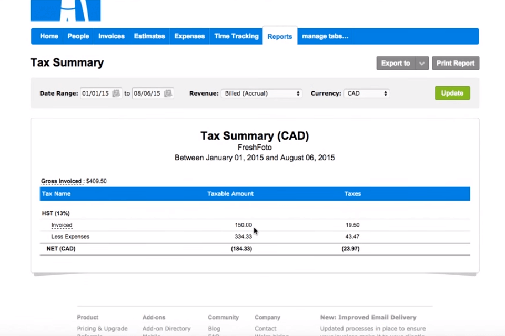Click the Export to button
This screenshot has height=336, width=505.
click(x=396, y=64)
